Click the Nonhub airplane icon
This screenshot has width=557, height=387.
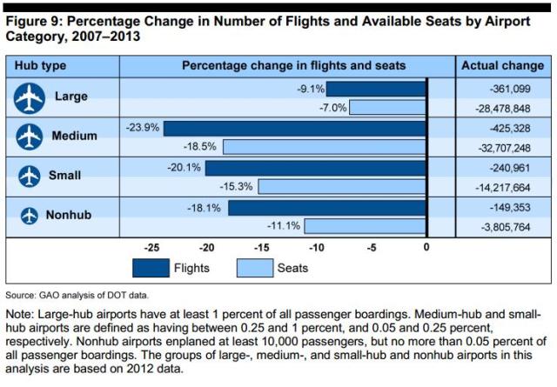[30, 215]
